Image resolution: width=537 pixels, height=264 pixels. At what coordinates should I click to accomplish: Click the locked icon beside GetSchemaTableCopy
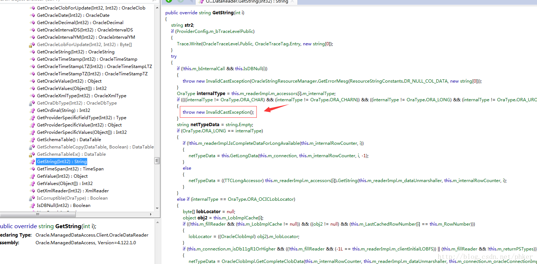click(32, 147)
